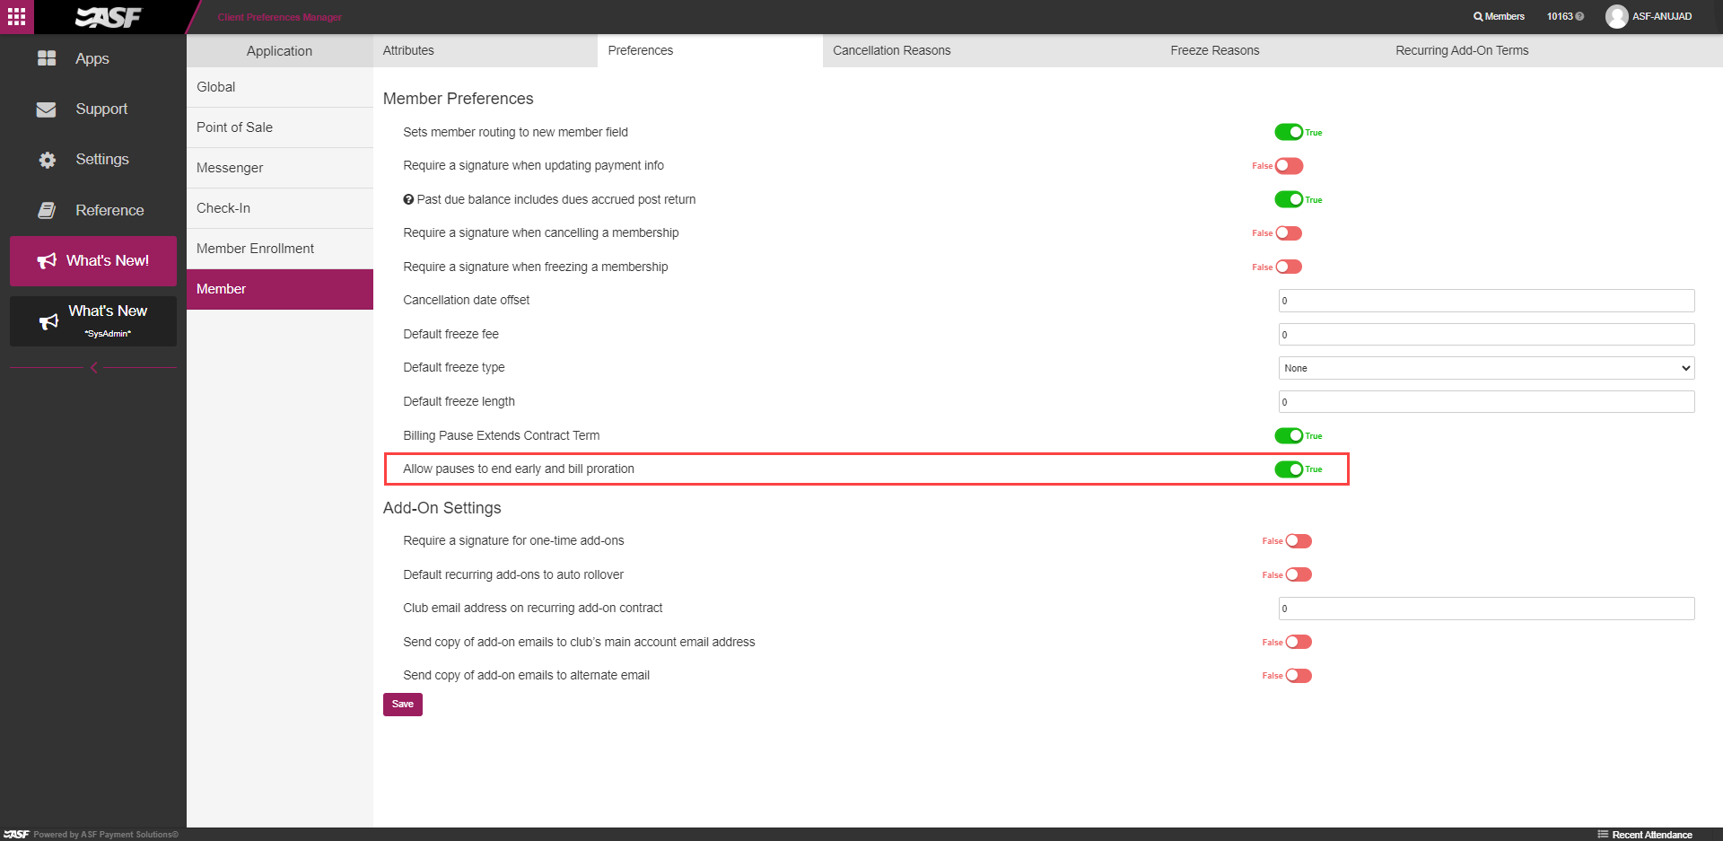
Task: Click the club number 10163
Action: [x=1560, y=16]
